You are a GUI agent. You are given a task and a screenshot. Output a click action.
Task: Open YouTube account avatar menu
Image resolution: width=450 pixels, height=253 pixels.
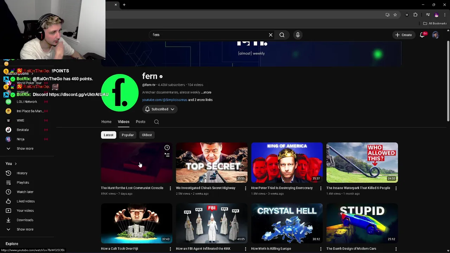(x=435, y=35)
